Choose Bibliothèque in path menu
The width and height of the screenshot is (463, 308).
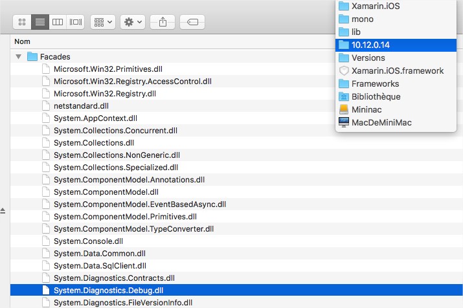pyautogui.click(x=396, y=97)
